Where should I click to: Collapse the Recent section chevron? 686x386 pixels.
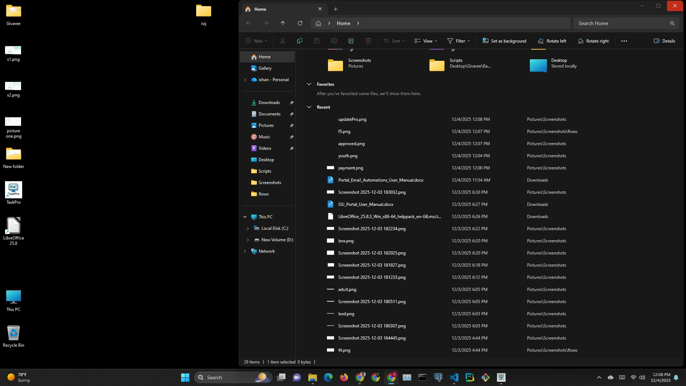(x=309, y=107)
